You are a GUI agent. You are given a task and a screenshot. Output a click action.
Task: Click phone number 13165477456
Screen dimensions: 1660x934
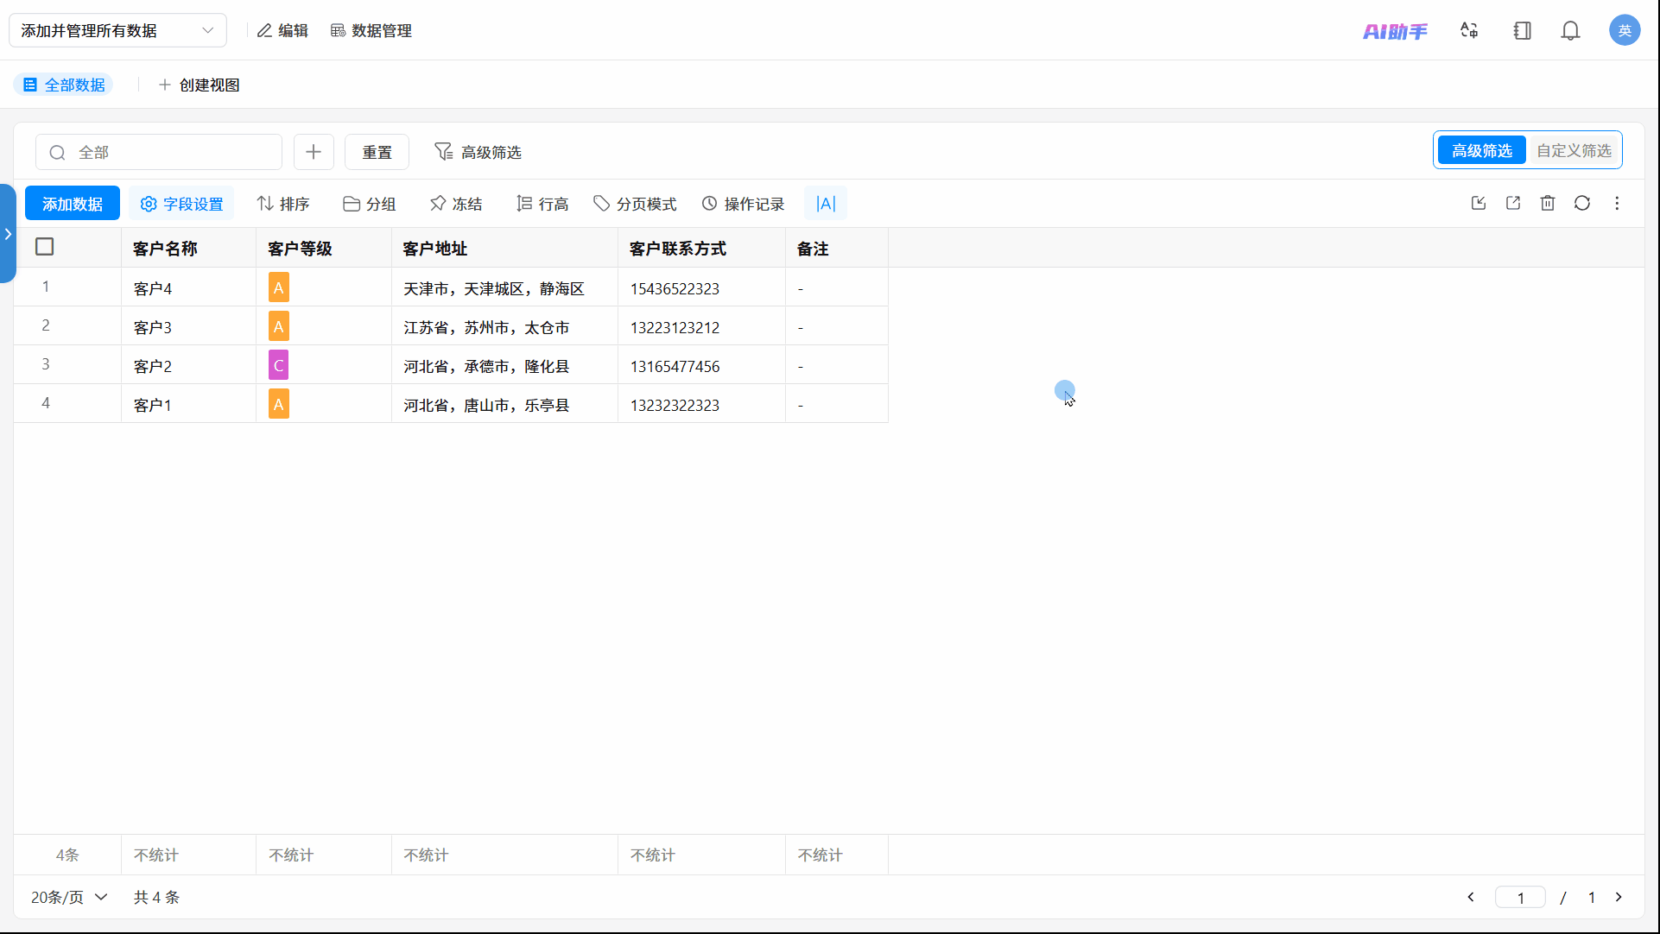(x=675, y=366)
